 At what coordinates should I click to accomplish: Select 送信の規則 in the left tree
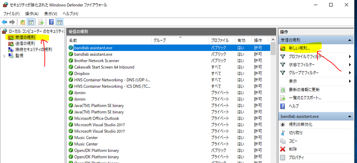(x=25, y=43)
